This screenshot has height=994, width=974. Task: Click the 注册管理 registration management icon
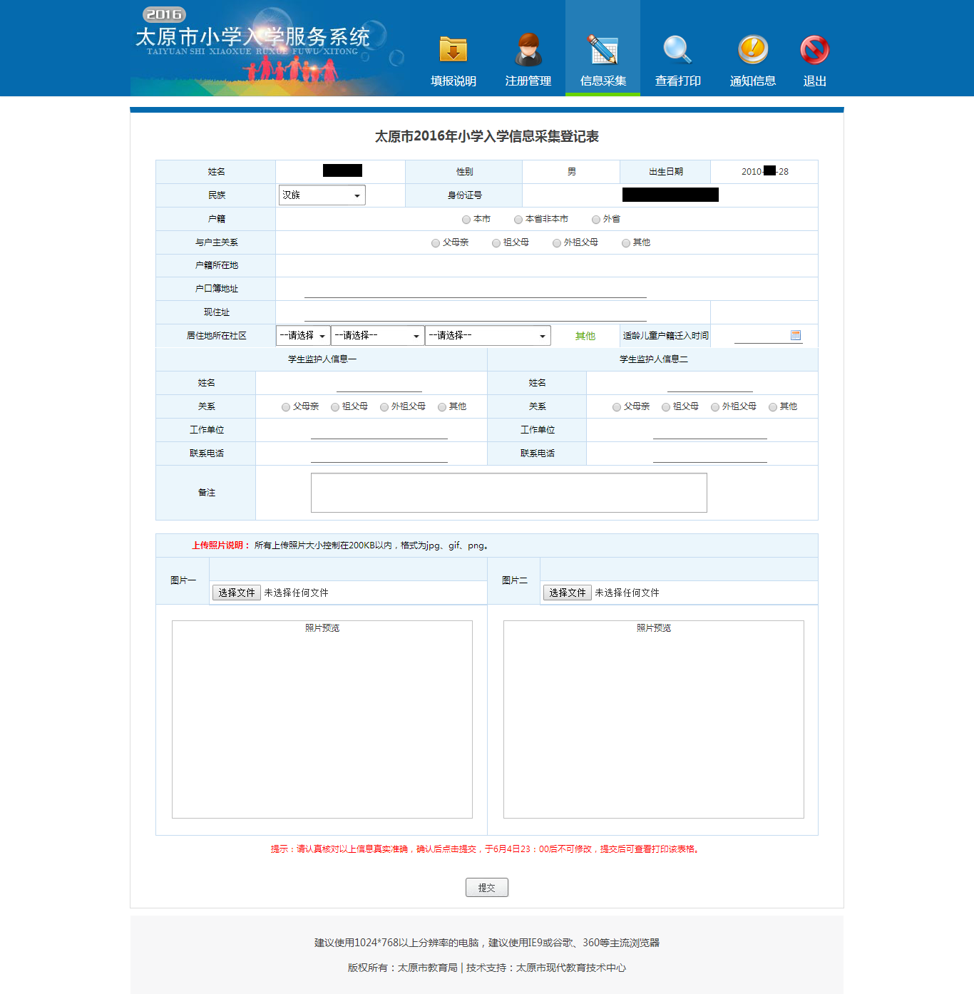click(528, 50)
